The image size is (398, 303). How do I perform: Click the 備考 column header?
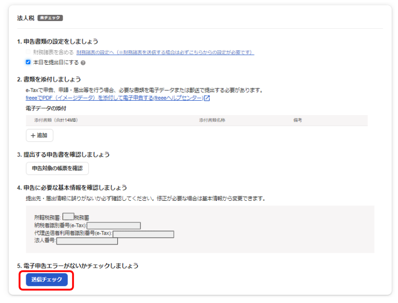pyautogui.click(x=298, y=120)
